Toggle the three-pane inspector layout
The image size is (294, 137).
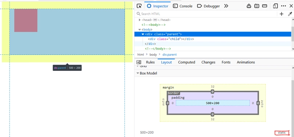point(139,62)
